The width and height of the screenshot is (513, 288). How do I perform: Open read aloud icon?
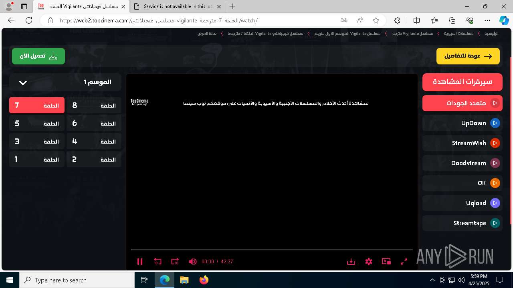(360, 20)
